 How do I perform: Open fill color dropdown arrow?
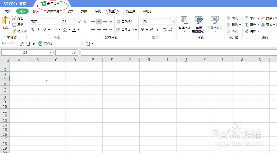tap(70, 30)
